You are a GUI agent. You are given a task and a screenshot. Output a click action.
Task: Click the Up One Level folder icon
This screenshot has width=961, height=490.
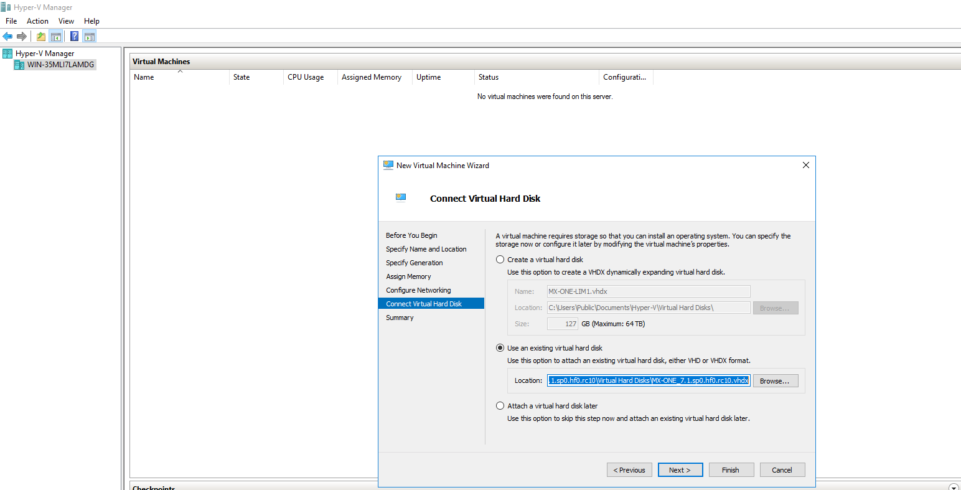point(41,37)
